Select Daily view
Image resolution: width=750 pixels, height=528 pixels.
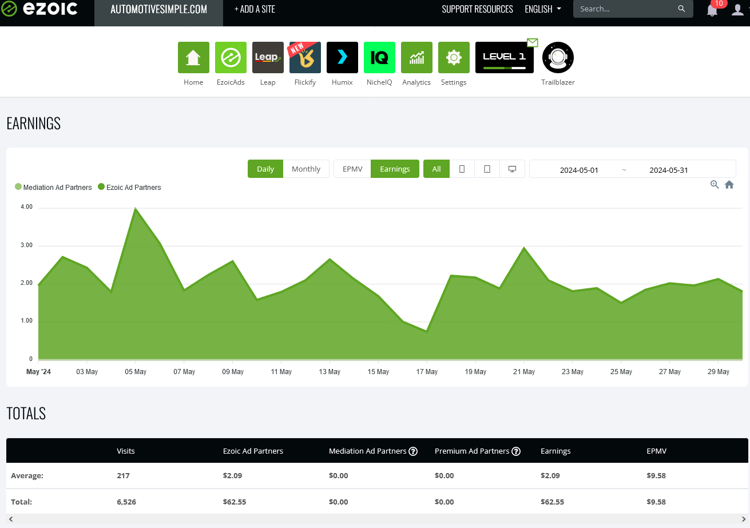click(x=265, y=169)
